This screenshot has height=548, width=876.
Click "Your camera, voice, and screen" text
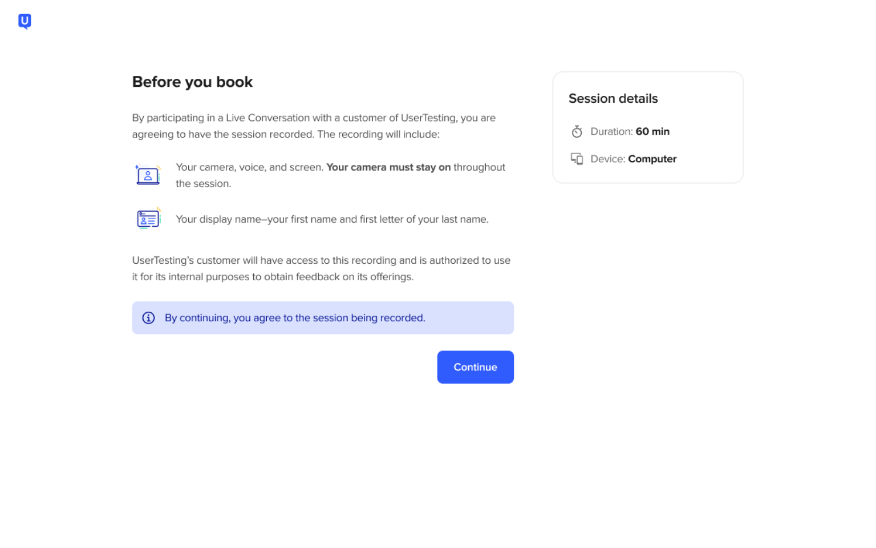249,167
